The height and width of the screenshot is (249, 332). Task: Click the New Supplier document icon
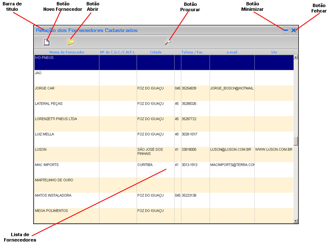(46, 42)
